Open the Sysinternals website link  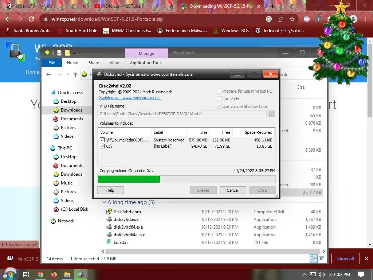(130, 98)
